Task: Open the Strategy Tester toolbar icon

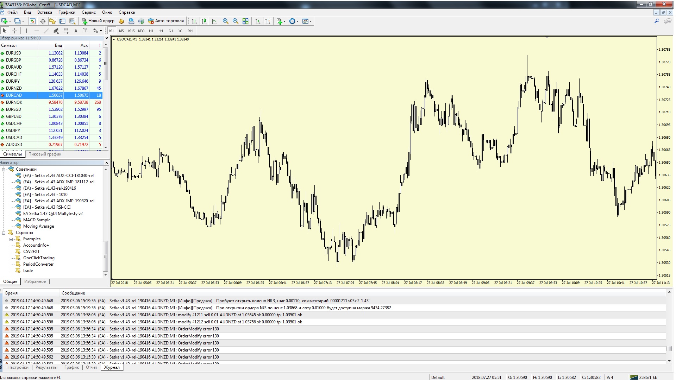Action: (x=72, y=21)
